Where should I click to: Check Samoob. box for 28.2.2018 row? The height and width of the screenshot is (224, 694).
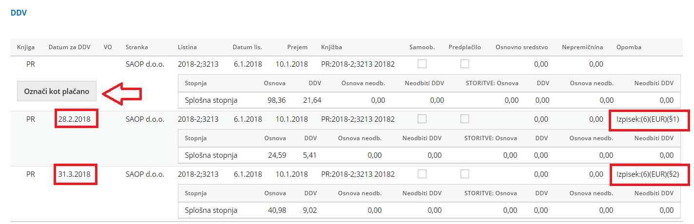click(422, 119)
